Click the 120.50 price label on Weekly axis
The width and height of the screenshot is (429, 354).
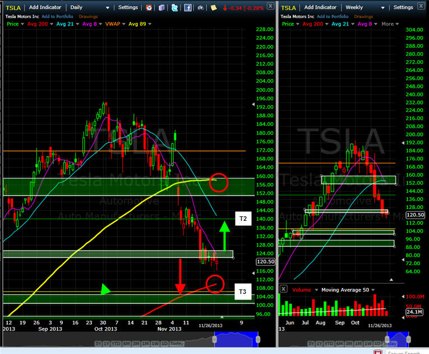click(x=416, y=215)
